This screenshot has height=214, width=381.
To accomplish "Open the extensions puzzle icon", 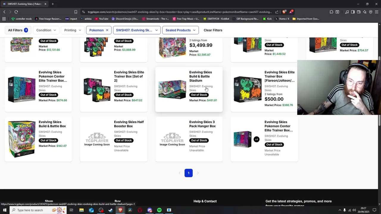I will click(331, 12).
